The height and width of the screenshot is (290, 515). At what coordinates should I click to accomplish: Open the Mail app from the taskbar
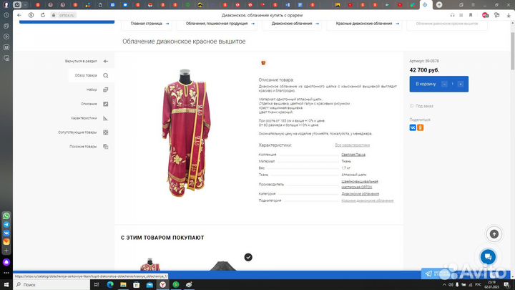(x=149, y=285)
